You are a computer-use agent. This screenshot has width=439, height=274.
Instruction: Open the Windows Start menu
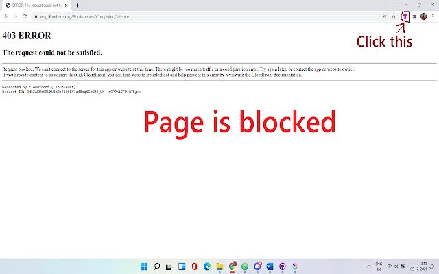coord(145,266)
